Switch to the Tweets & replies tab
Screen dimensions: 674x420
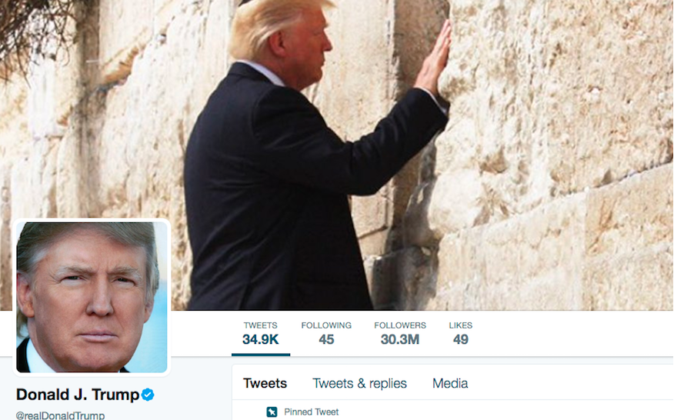(359, 383)
